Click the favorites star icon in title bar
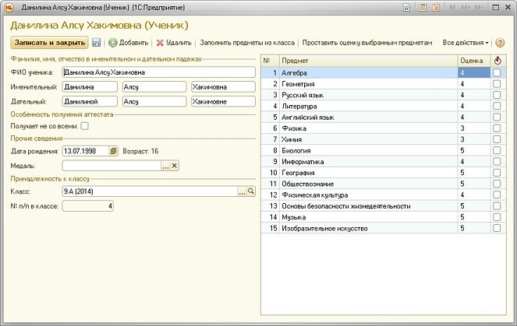 (406, 8)
